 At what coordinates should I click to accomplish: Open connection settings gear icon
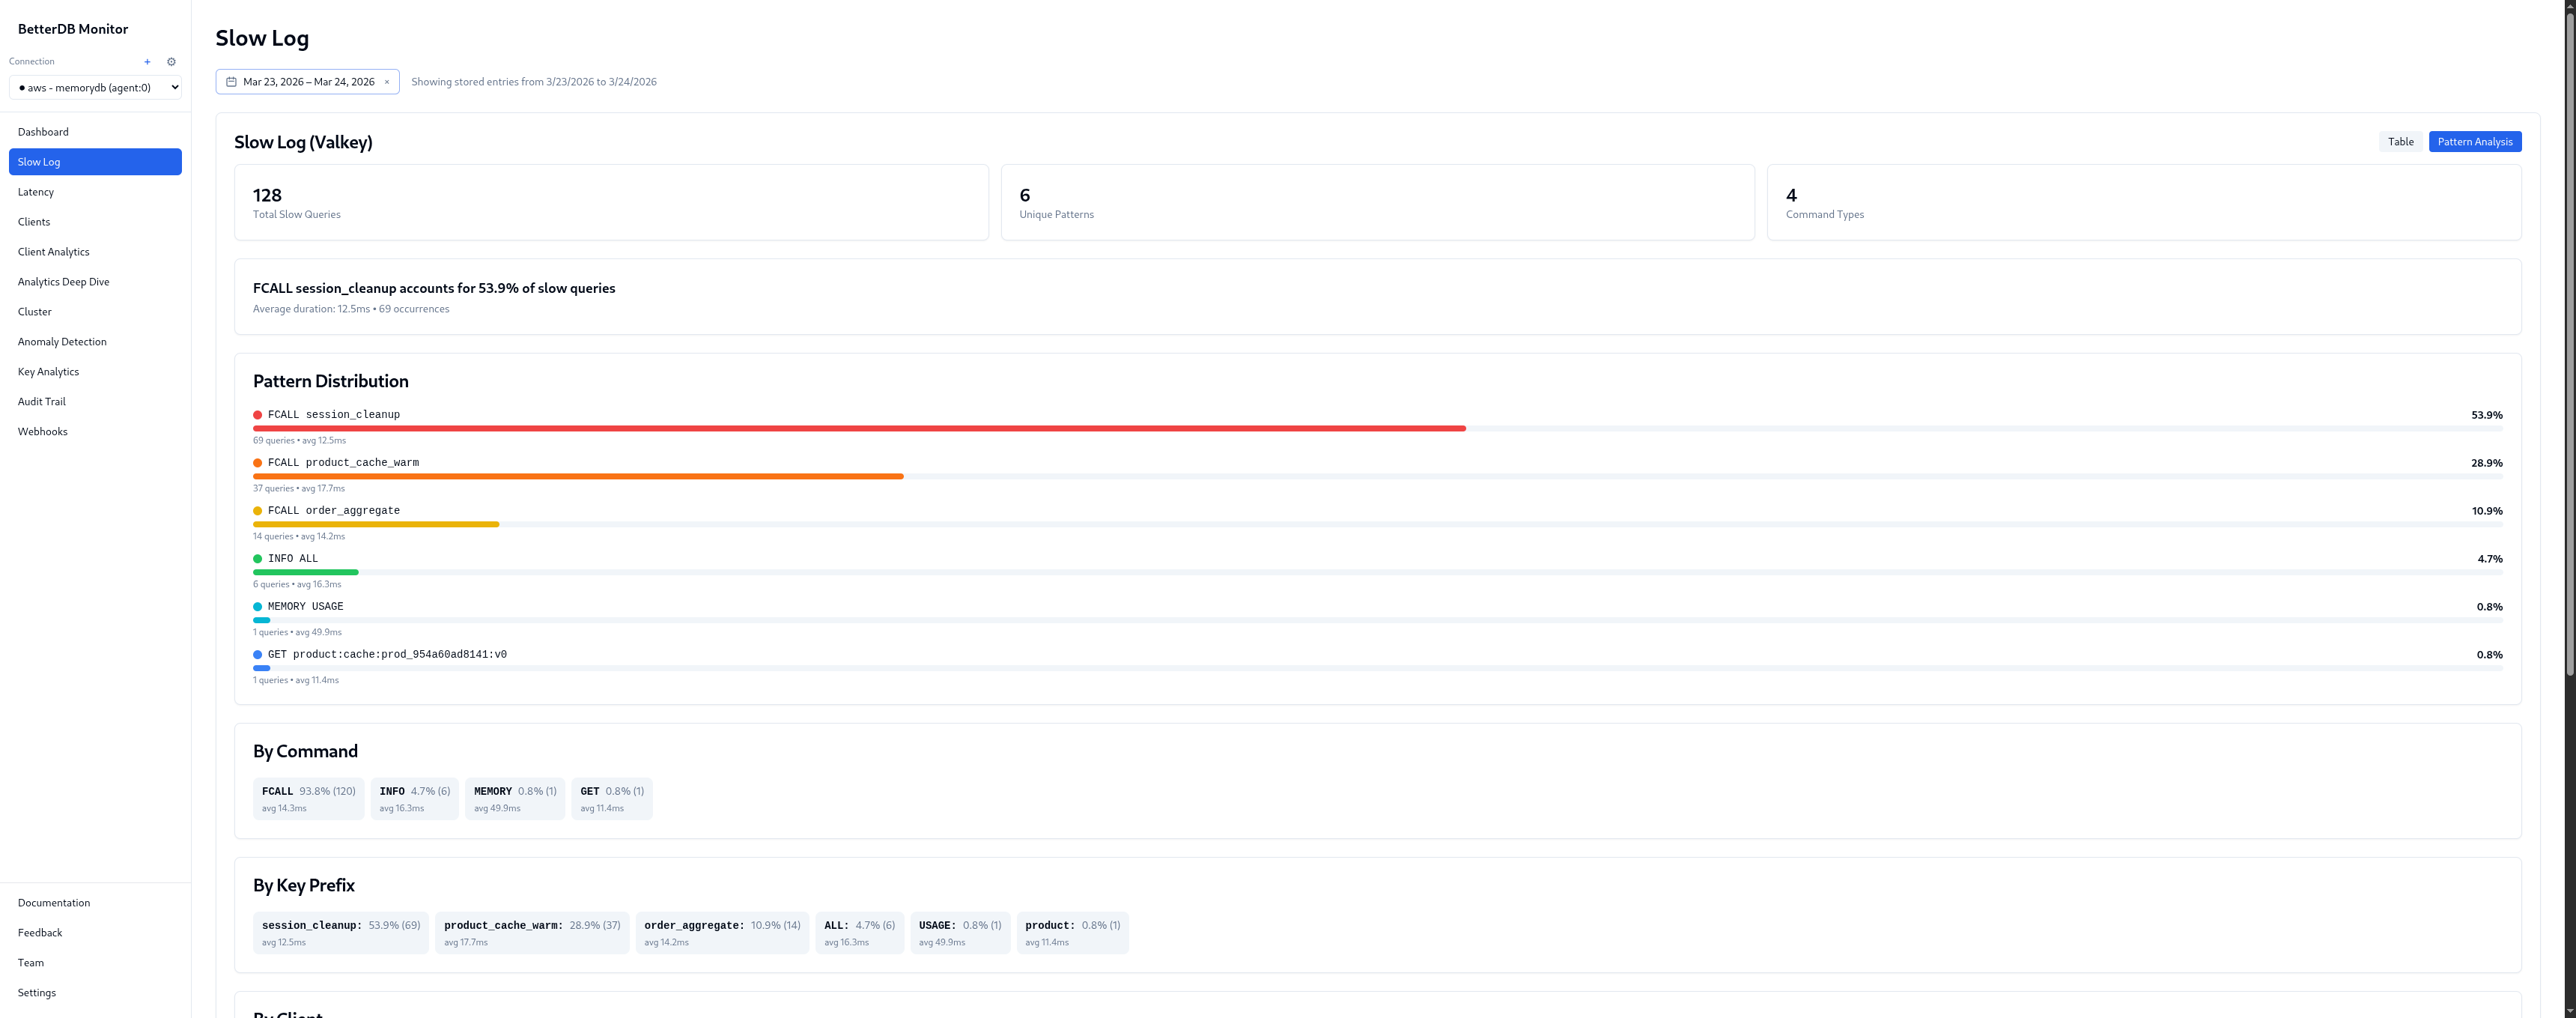[x=171, y=62]
